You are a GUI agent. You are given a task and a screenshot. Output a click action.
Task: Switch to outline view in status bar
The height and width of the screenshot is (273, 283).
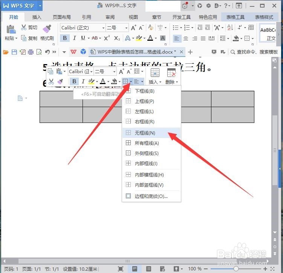(148, 269)
